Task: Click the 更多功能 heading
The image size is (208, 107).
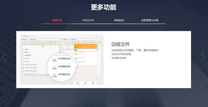Action: (x=104, y=7)
